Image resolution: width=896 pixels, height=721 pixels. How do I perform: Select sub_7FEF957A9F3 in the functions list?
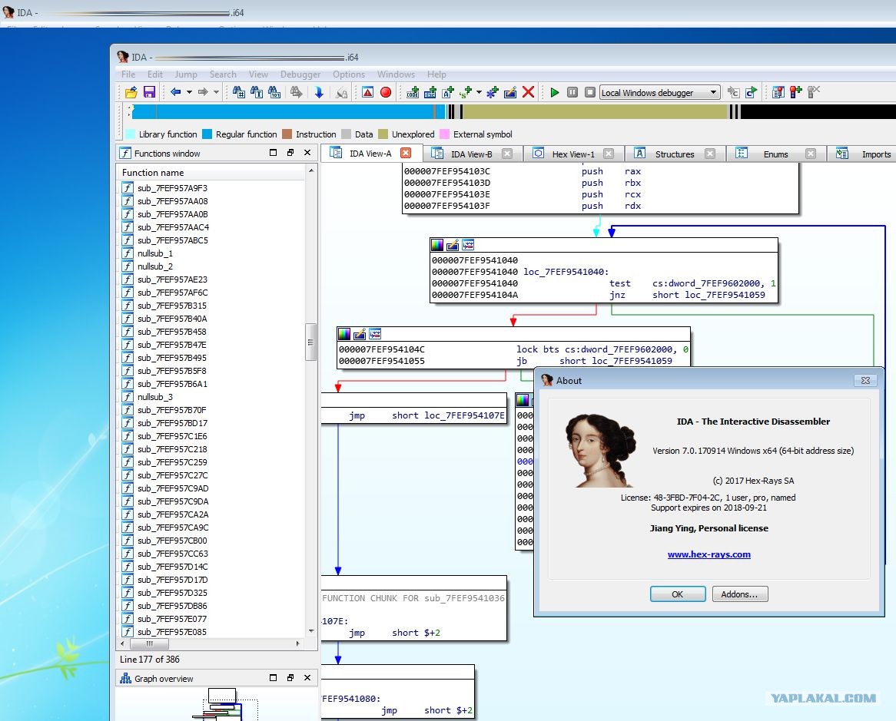point(173,188)
